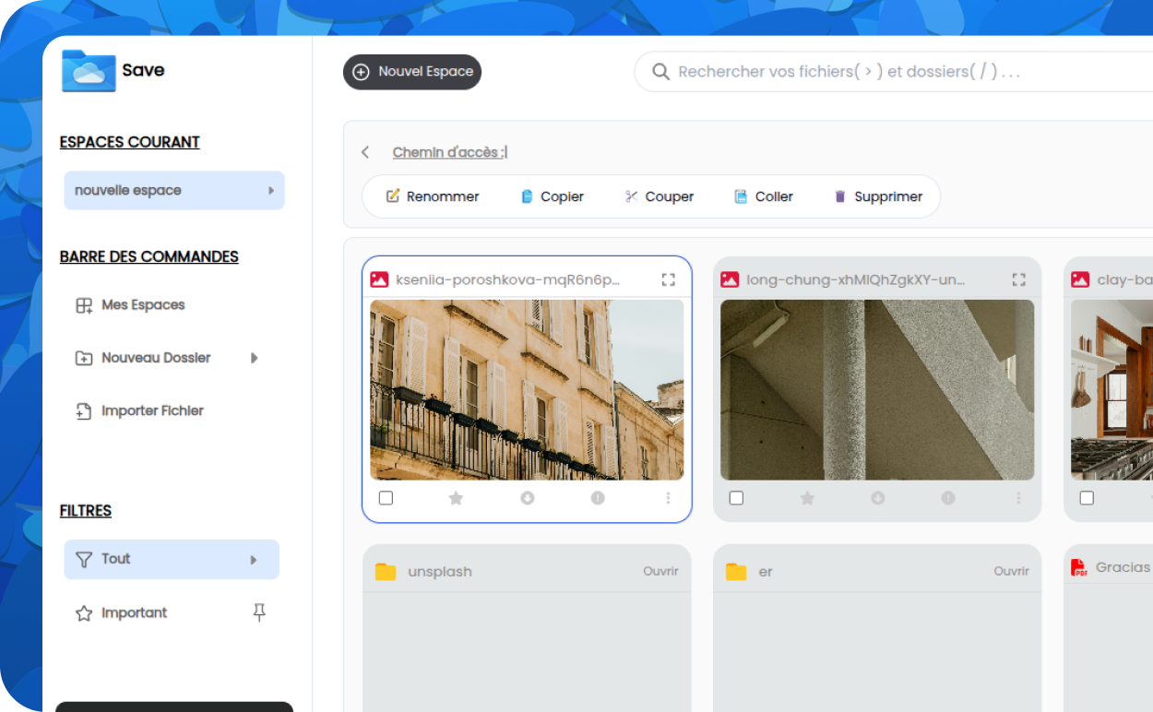Screen dimensions: 1153x712
Task: Download the long-chung file
Action: pyautogui.click(x=878, y=498)
